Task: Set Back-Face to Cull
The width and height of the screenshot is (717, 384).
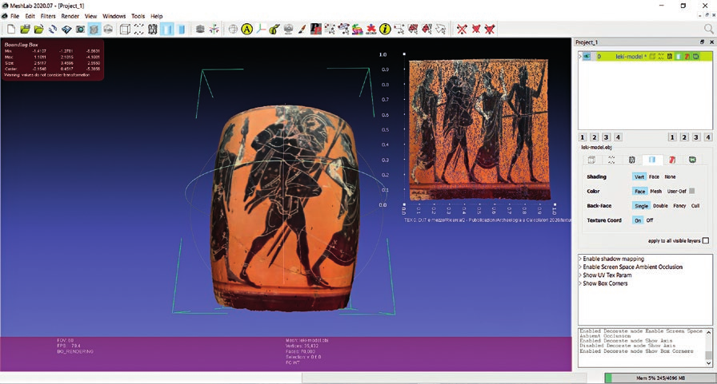Action: (x=695, y=206)
